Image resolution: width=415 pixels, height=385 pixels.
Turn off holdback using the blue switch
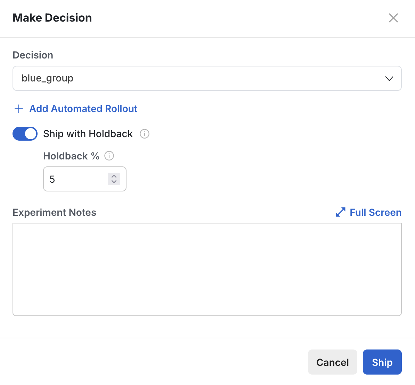tap(25, 134)
